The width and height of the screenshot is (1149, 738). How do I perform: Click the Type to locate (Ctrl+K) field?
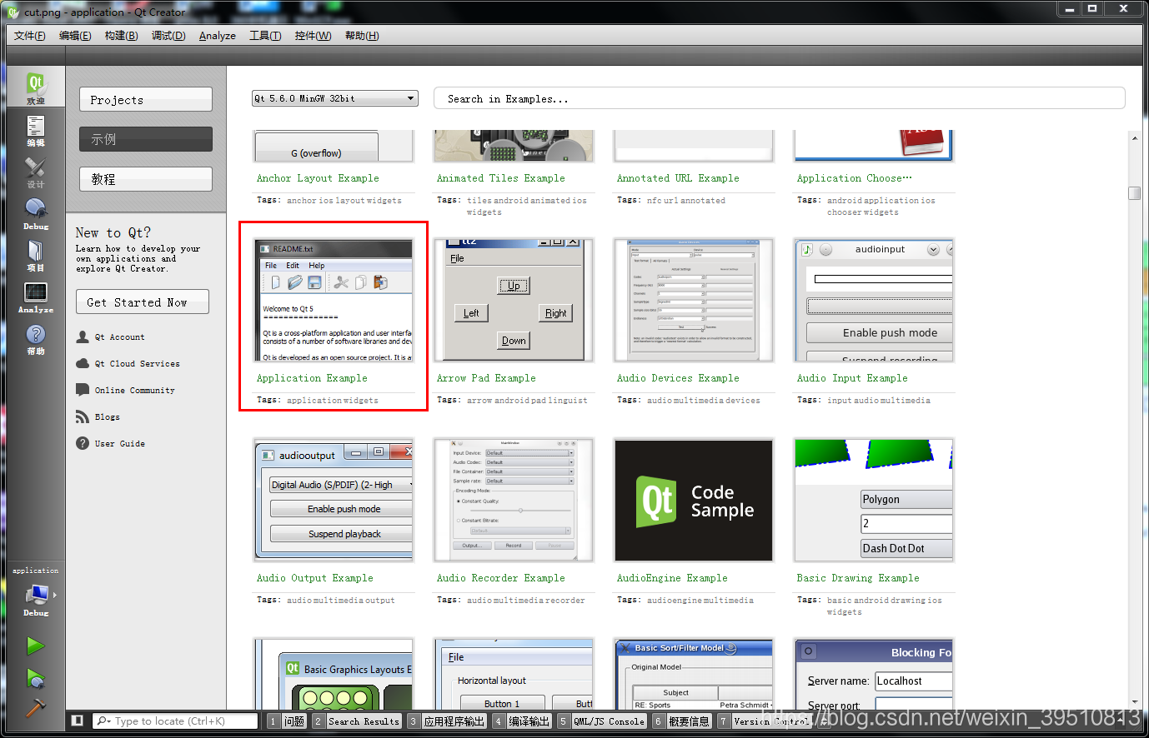point(176,721)
